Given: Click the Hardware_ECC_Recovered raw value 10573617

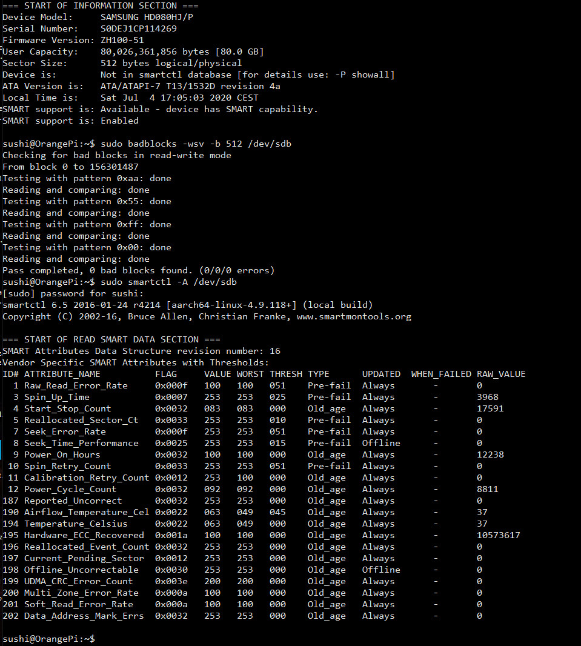Looking at the screenshot, I should pyautogui.click(x=498, y=535).
